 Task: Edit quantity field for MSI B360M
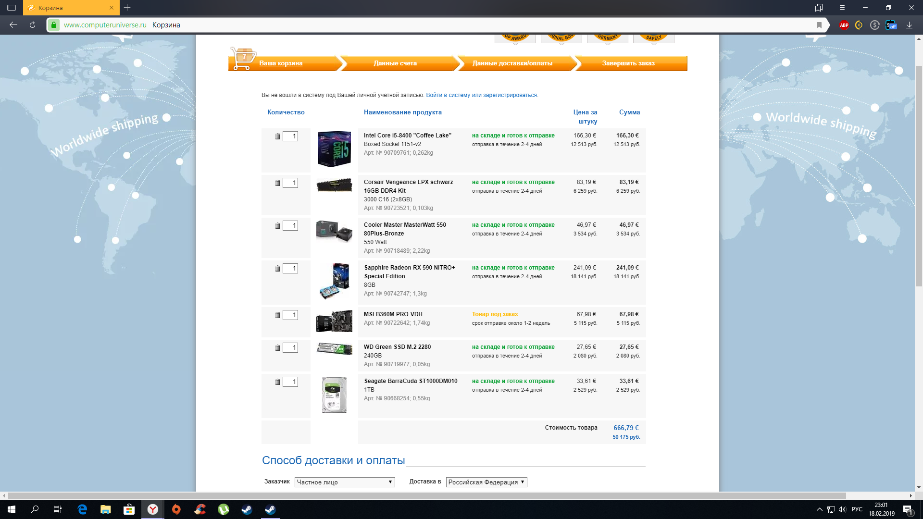tap(290, 315)
